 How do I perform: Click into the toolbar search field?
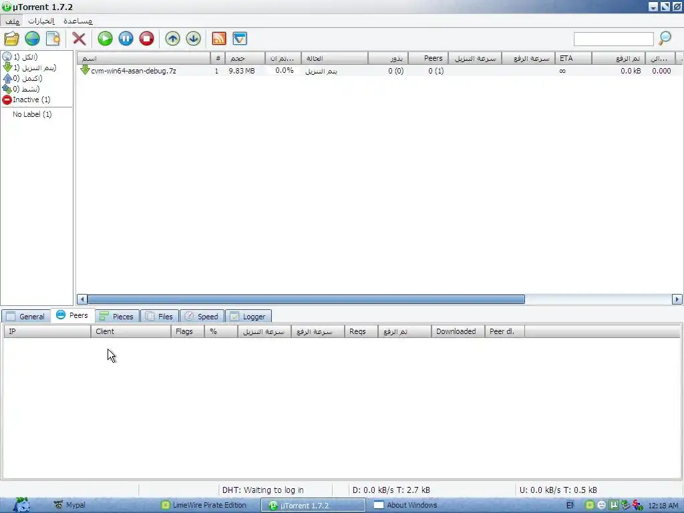click(x=613, y=39)
